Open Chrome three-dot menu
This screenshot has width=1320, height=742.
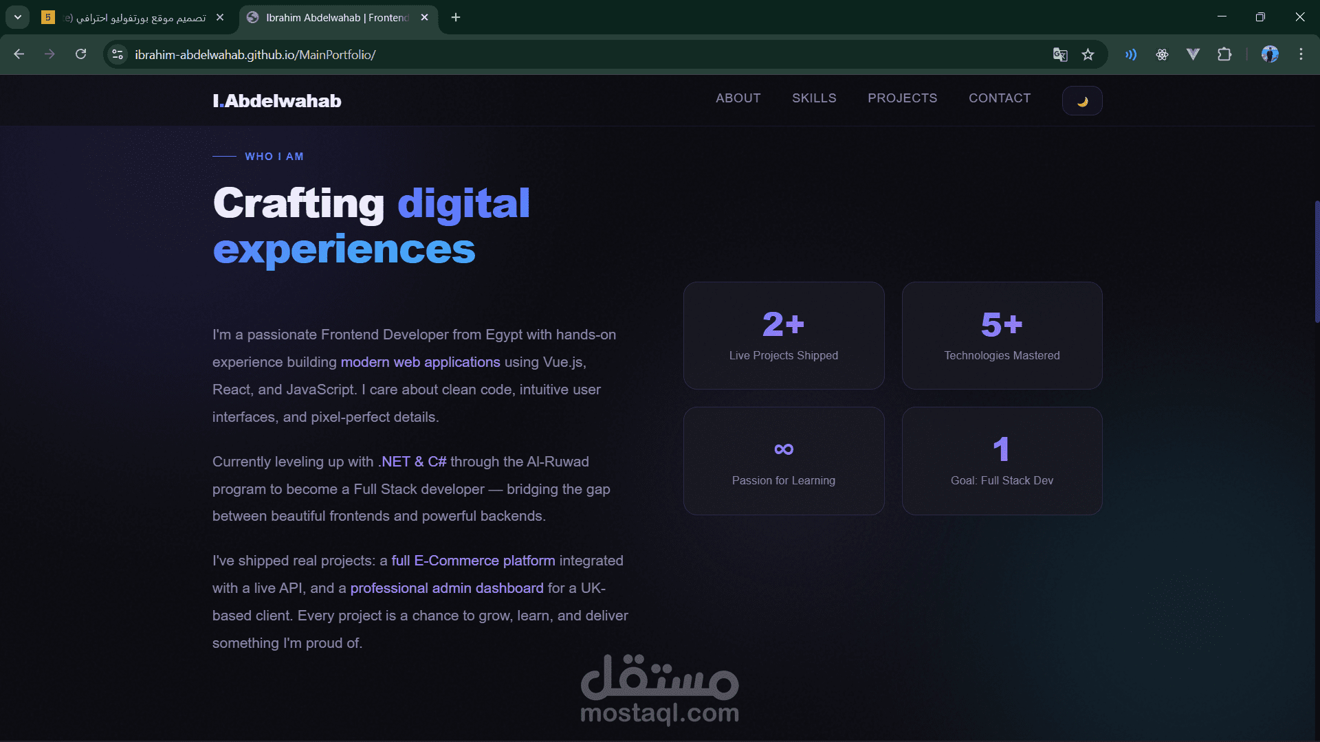tap(1301, 55)
